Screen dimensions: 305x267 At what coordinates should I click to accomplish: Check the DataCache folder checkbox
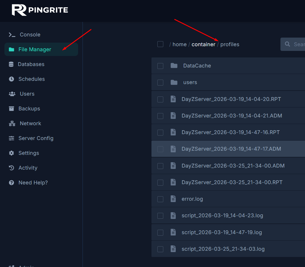click(x=160, y=66)
